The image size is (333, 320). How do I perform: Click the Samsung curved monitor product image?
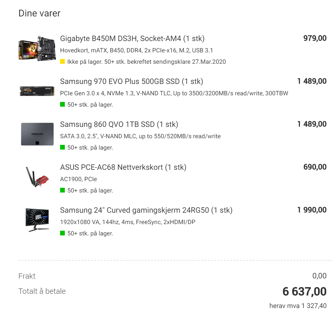tap(37, 220)
